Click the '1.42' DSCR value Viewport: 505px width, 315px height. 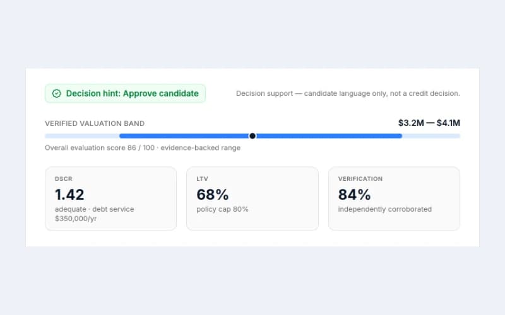[69, 195]
